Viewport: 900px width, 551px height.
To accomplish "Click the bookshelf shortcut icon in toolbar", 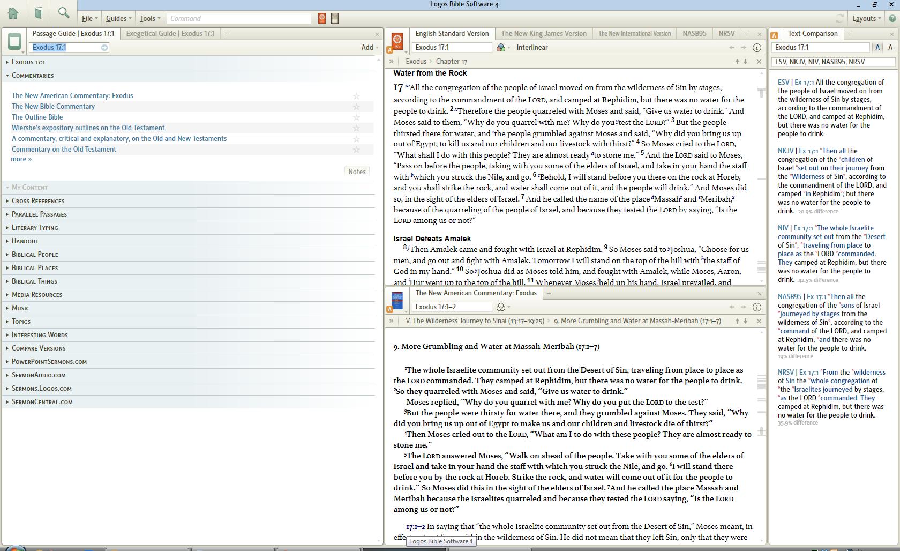I will (335, 18).
